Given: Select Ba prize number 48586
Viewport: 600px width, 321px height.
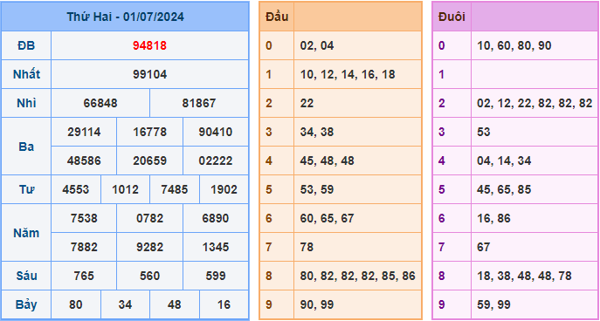Looking at the screenshot, I should (84, 160).
